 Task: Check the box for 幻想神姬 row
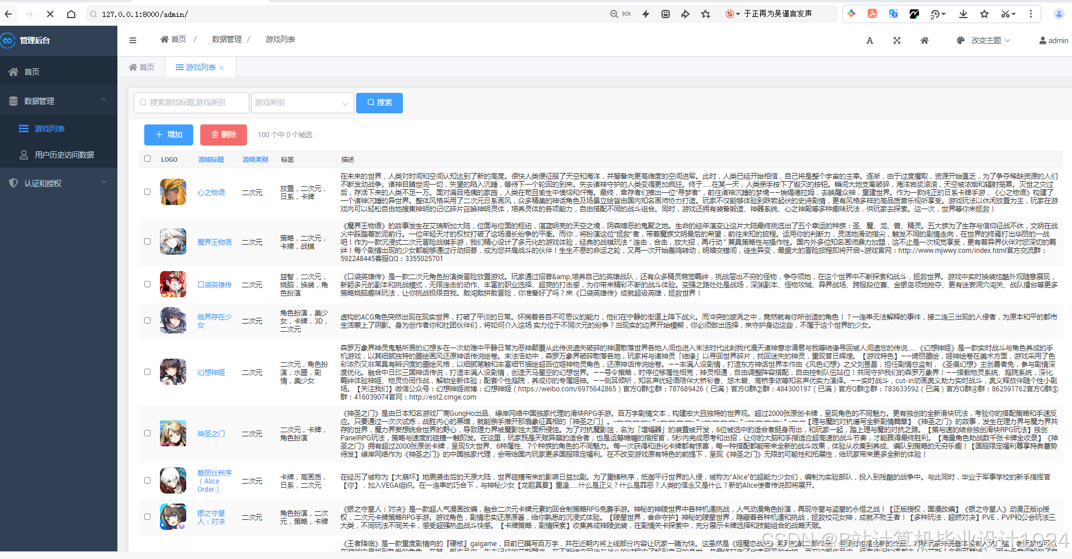point(147,371)
